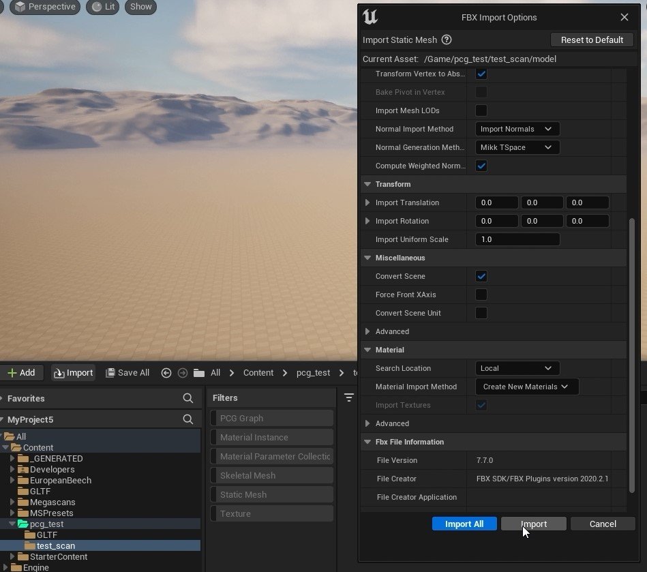Click the Import All button
This screenshot has width=647, height=572.
[464, 524]
